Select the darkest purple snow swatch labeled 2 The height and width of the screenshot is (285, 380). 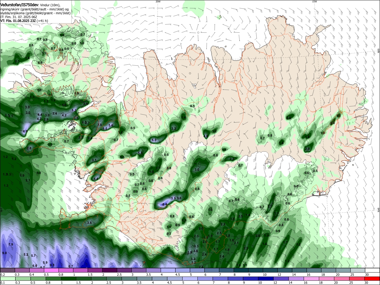(109, 270)
